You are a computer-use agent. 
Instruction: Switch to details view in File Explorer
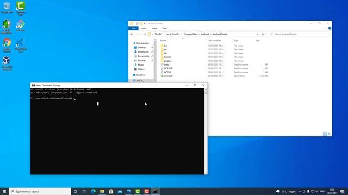(x=325, y=134)
